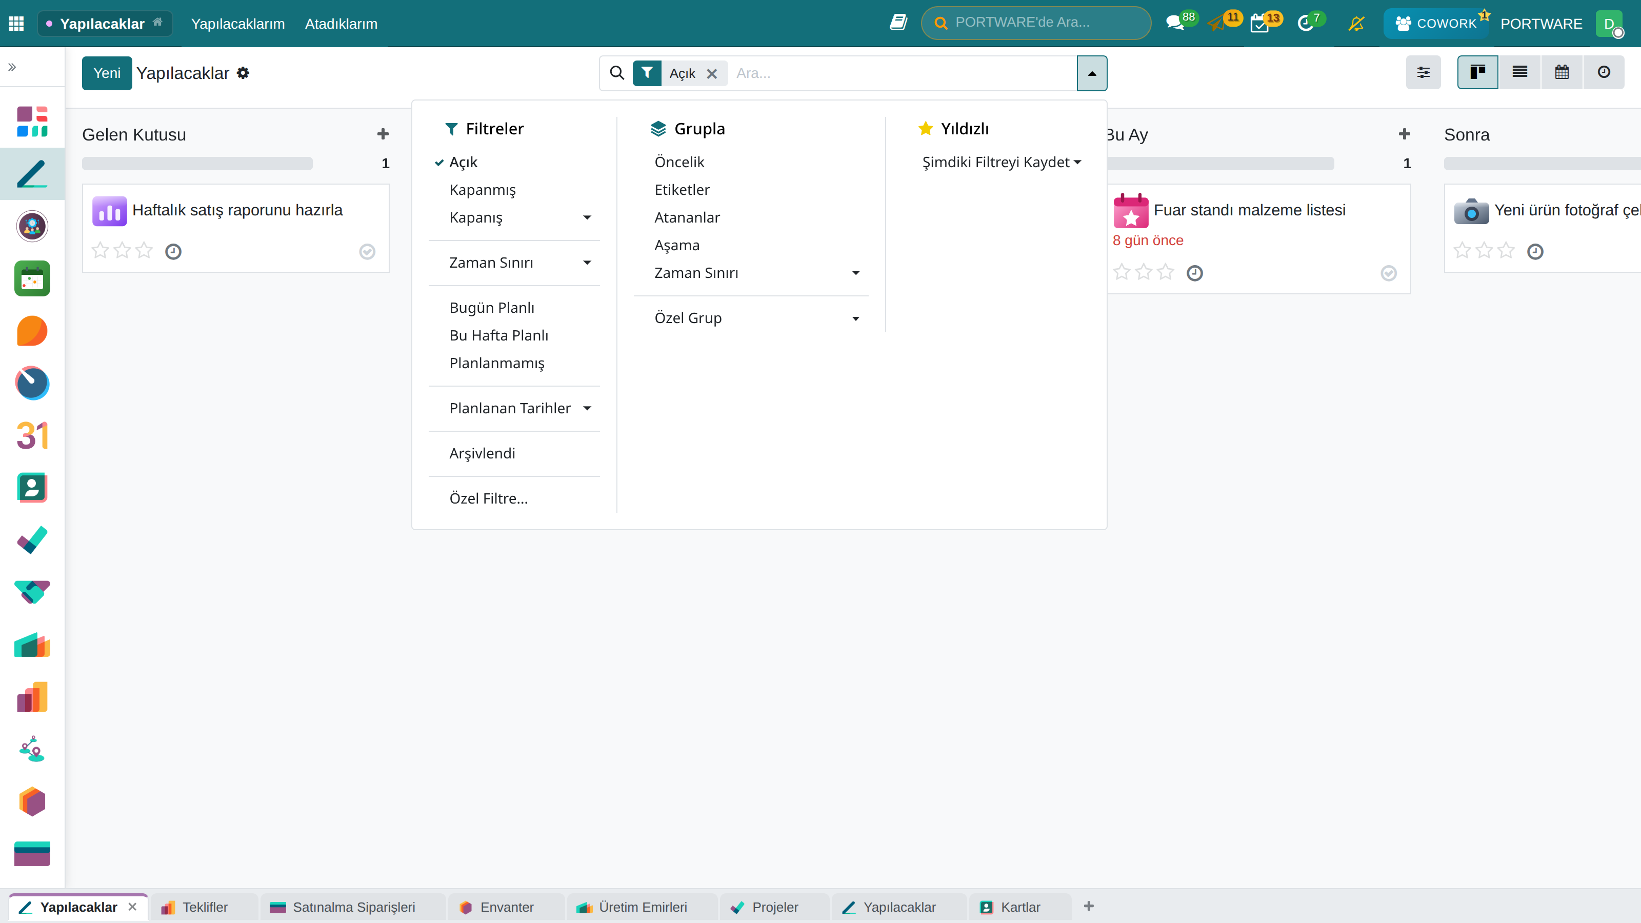This screenshot has height=923, width=1641.
Task: Open the apps grid menu
Action: click(x=16, y=24)
